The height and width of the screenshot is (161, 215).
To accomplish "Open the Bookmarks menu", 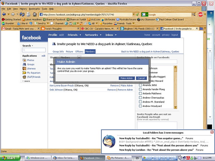I will coord(34,9).
